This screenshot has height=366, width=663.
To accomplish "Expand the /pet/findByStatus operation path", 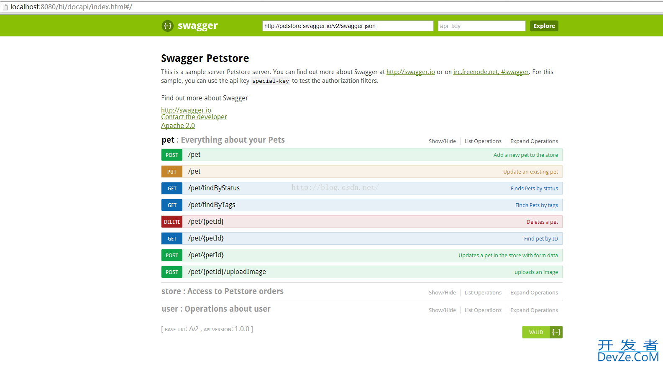I will 214,188.
